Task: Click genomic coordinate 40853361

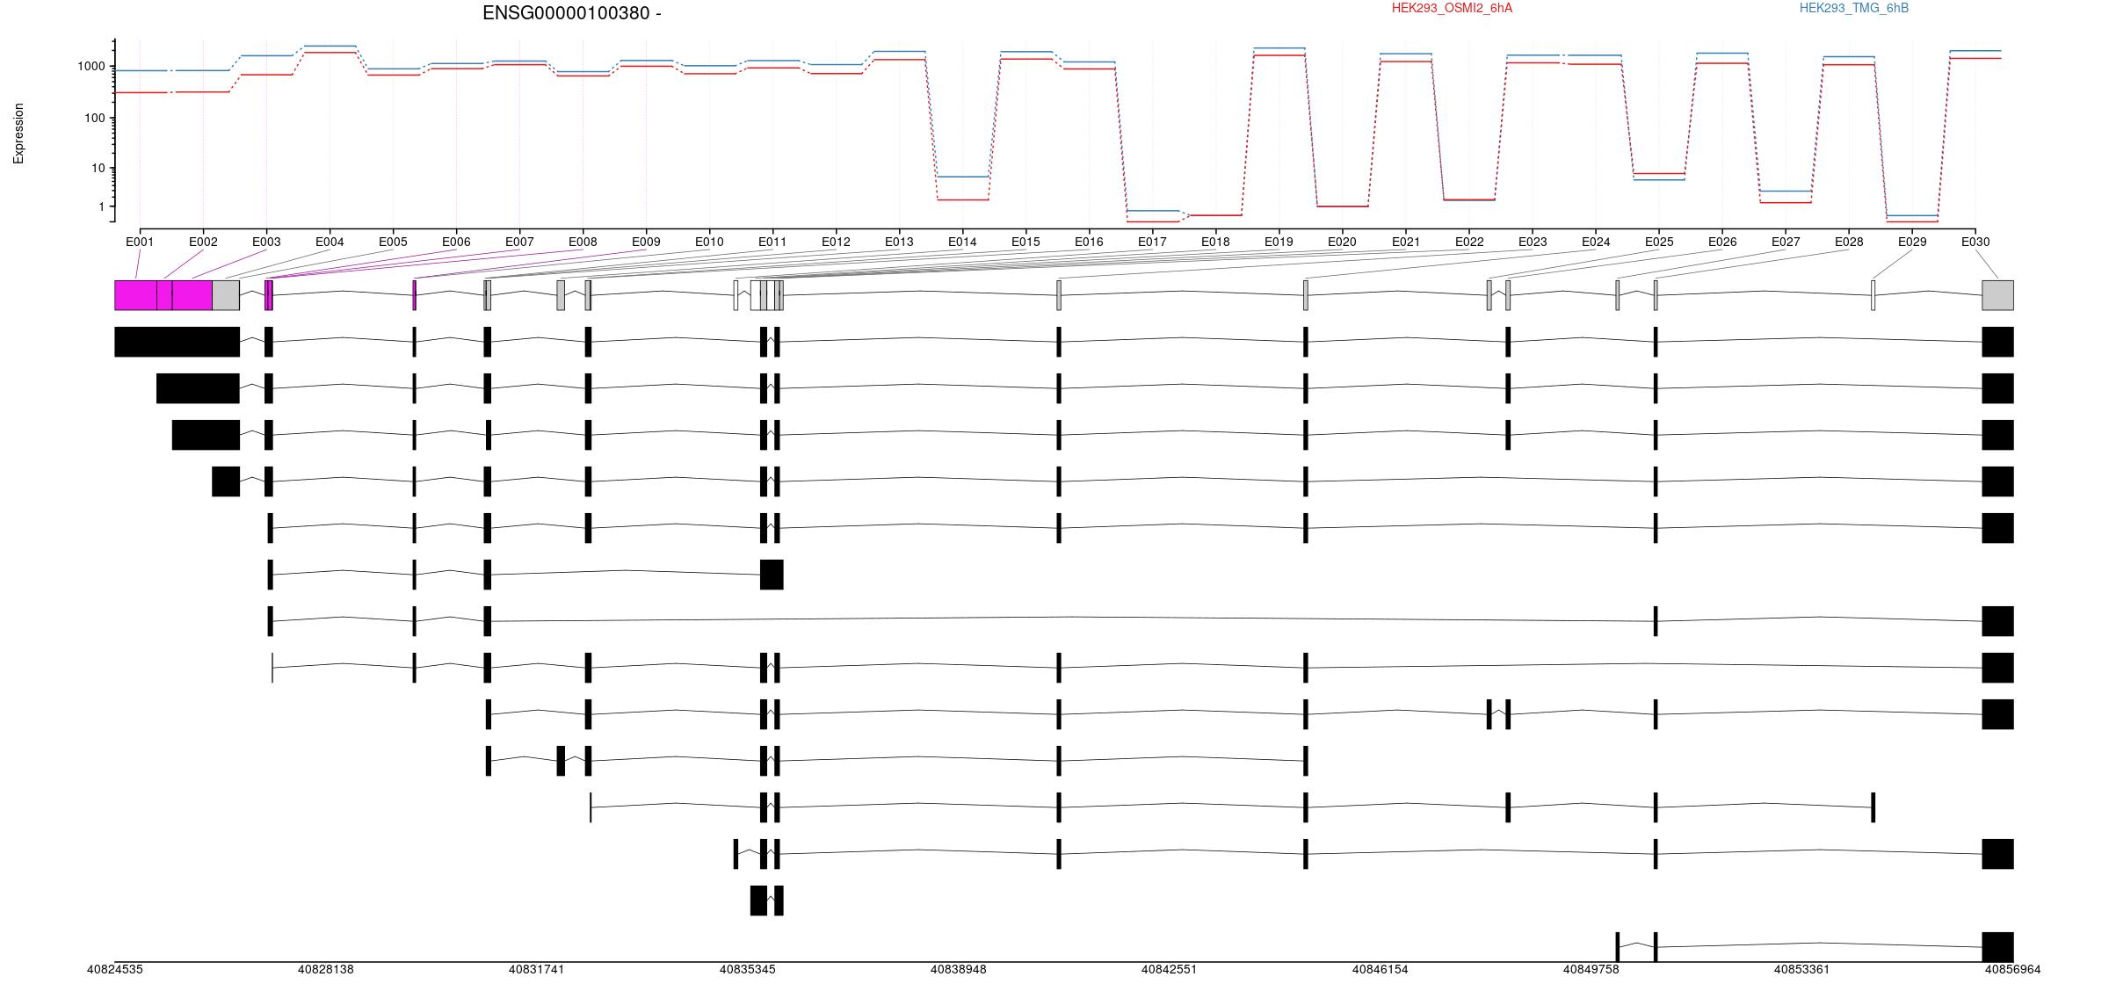Action: pos(1802,970)
